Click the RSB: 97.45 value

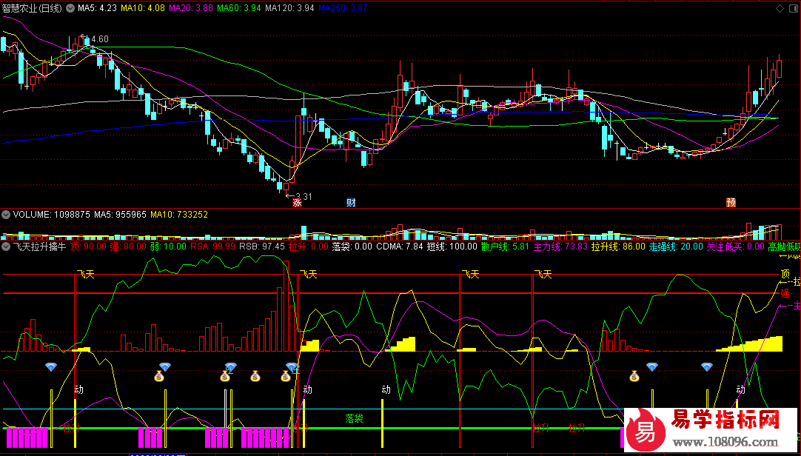[x=261, y=247]
